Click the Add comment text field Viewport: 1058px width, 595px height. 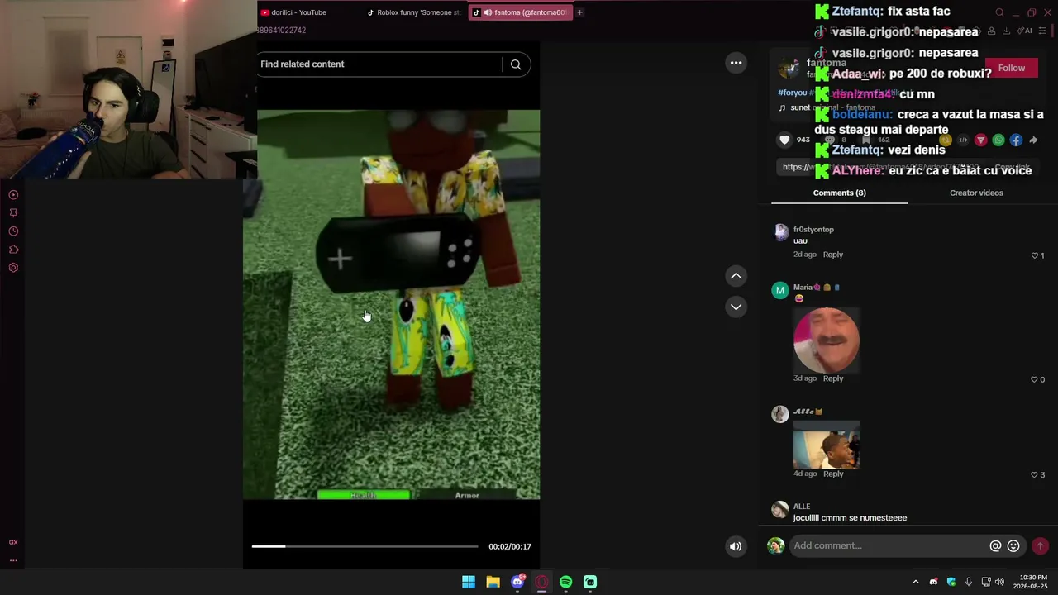889,545
